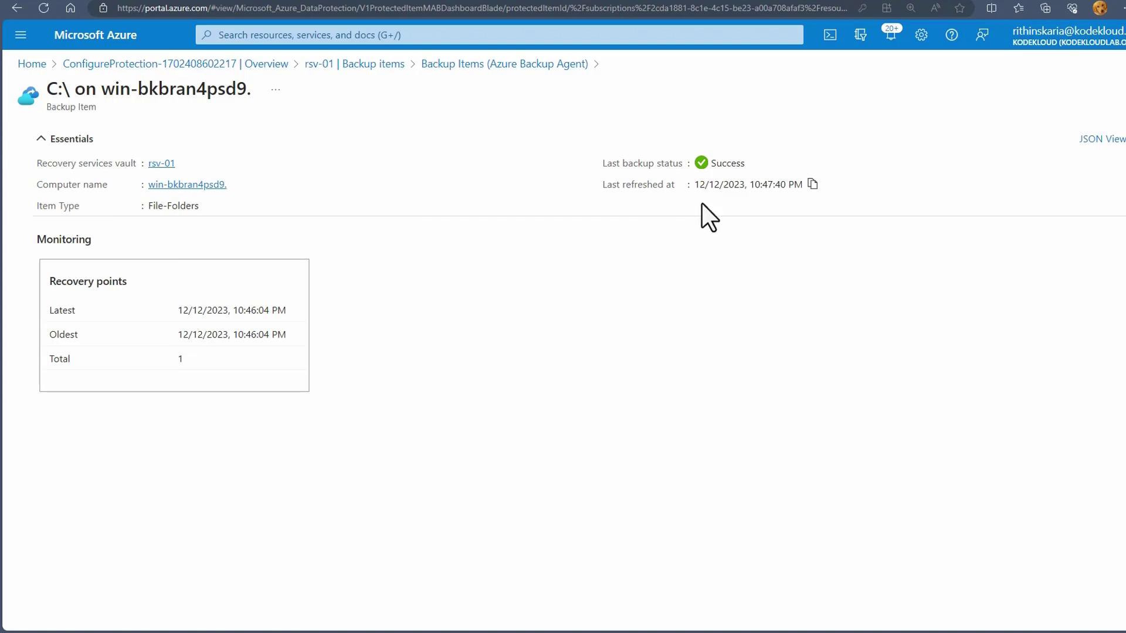Open the Copilot icon in header
The height and width of the screenshot is (633, 1126).
pos(860,35)
